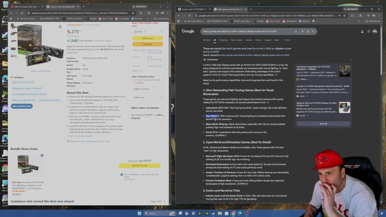Tick the 4-Year Protection Plan checkbox
386x217 pixels.
click(133, 80)
